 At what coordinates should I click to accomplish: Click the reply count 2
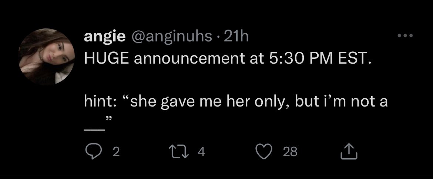115,152
